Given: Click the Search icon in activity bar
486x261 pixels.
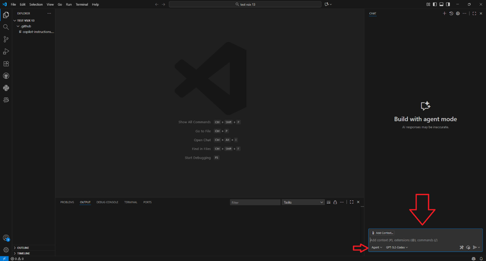Looking at the screenshot, I should tap(6, 27).
